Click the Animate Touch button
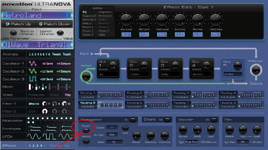 [66, 54]
